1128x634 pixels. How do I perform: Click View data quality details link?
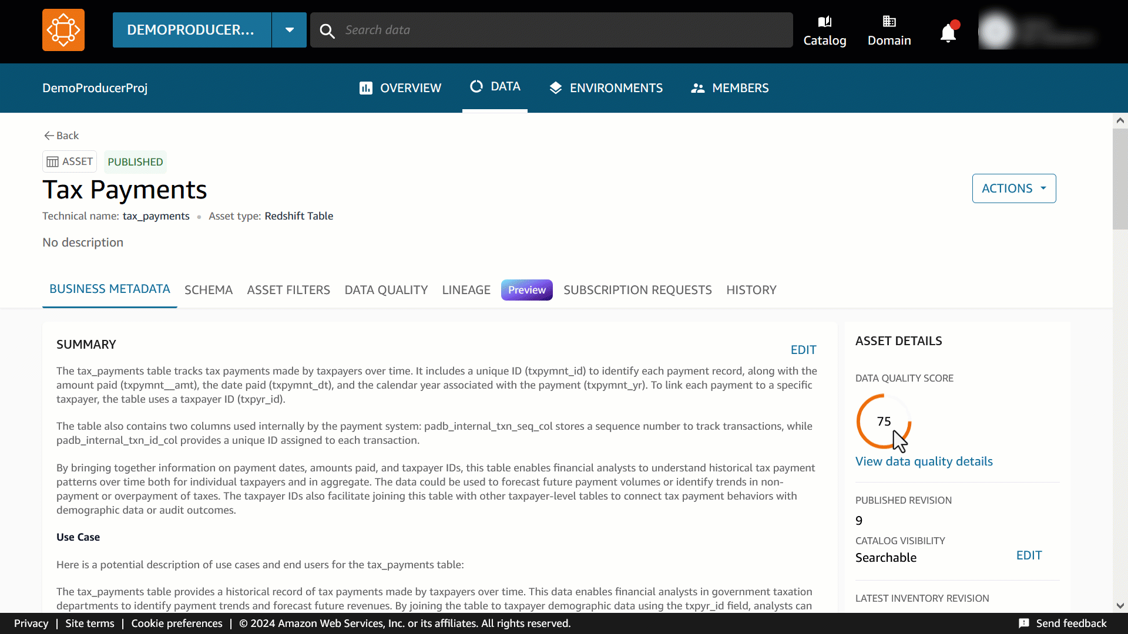[x=924, y=461]
